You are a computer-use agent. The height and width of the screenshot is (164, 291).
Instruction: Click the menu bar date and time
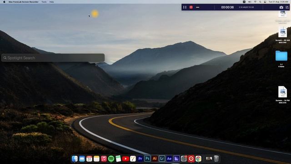pyautogui.click(x=278, y=2)
